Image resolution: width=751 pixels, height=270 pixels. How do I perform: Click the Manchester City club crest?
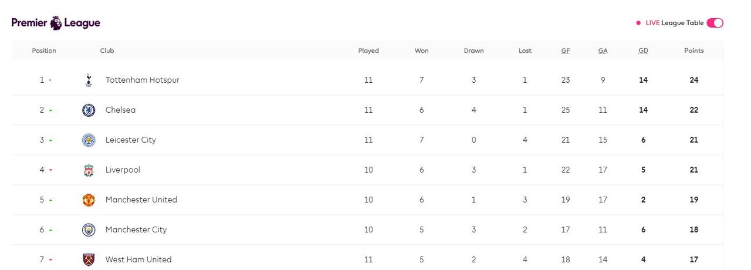pyautogui.click(x=89, y=230)
